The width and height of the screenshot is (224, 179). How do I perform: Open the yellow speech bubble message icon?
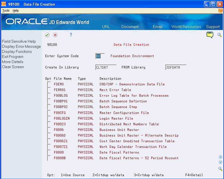coord(210,35)
